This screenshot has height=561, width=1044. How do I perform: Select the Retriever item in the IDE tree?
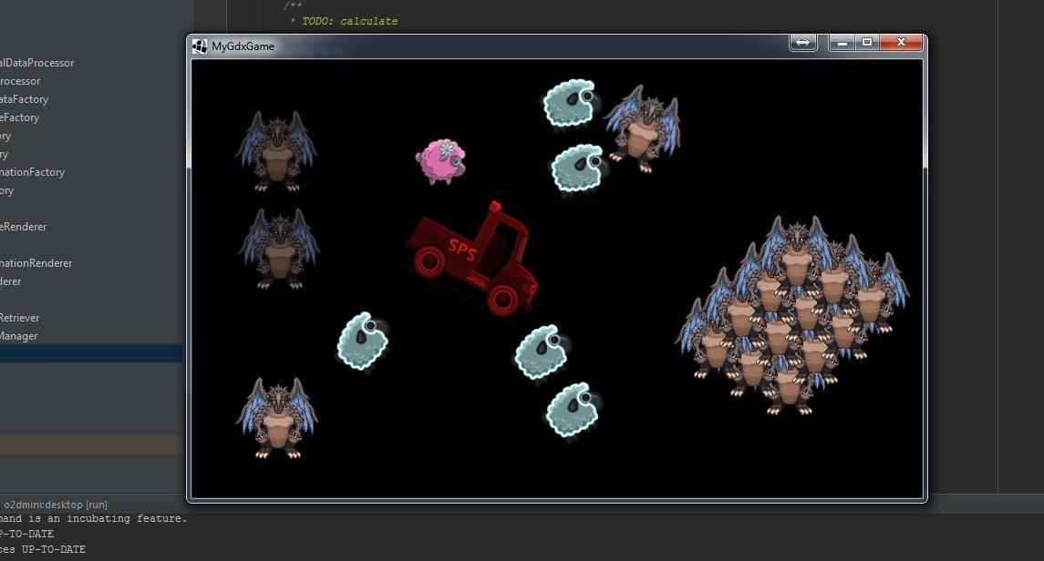(20, 318)
